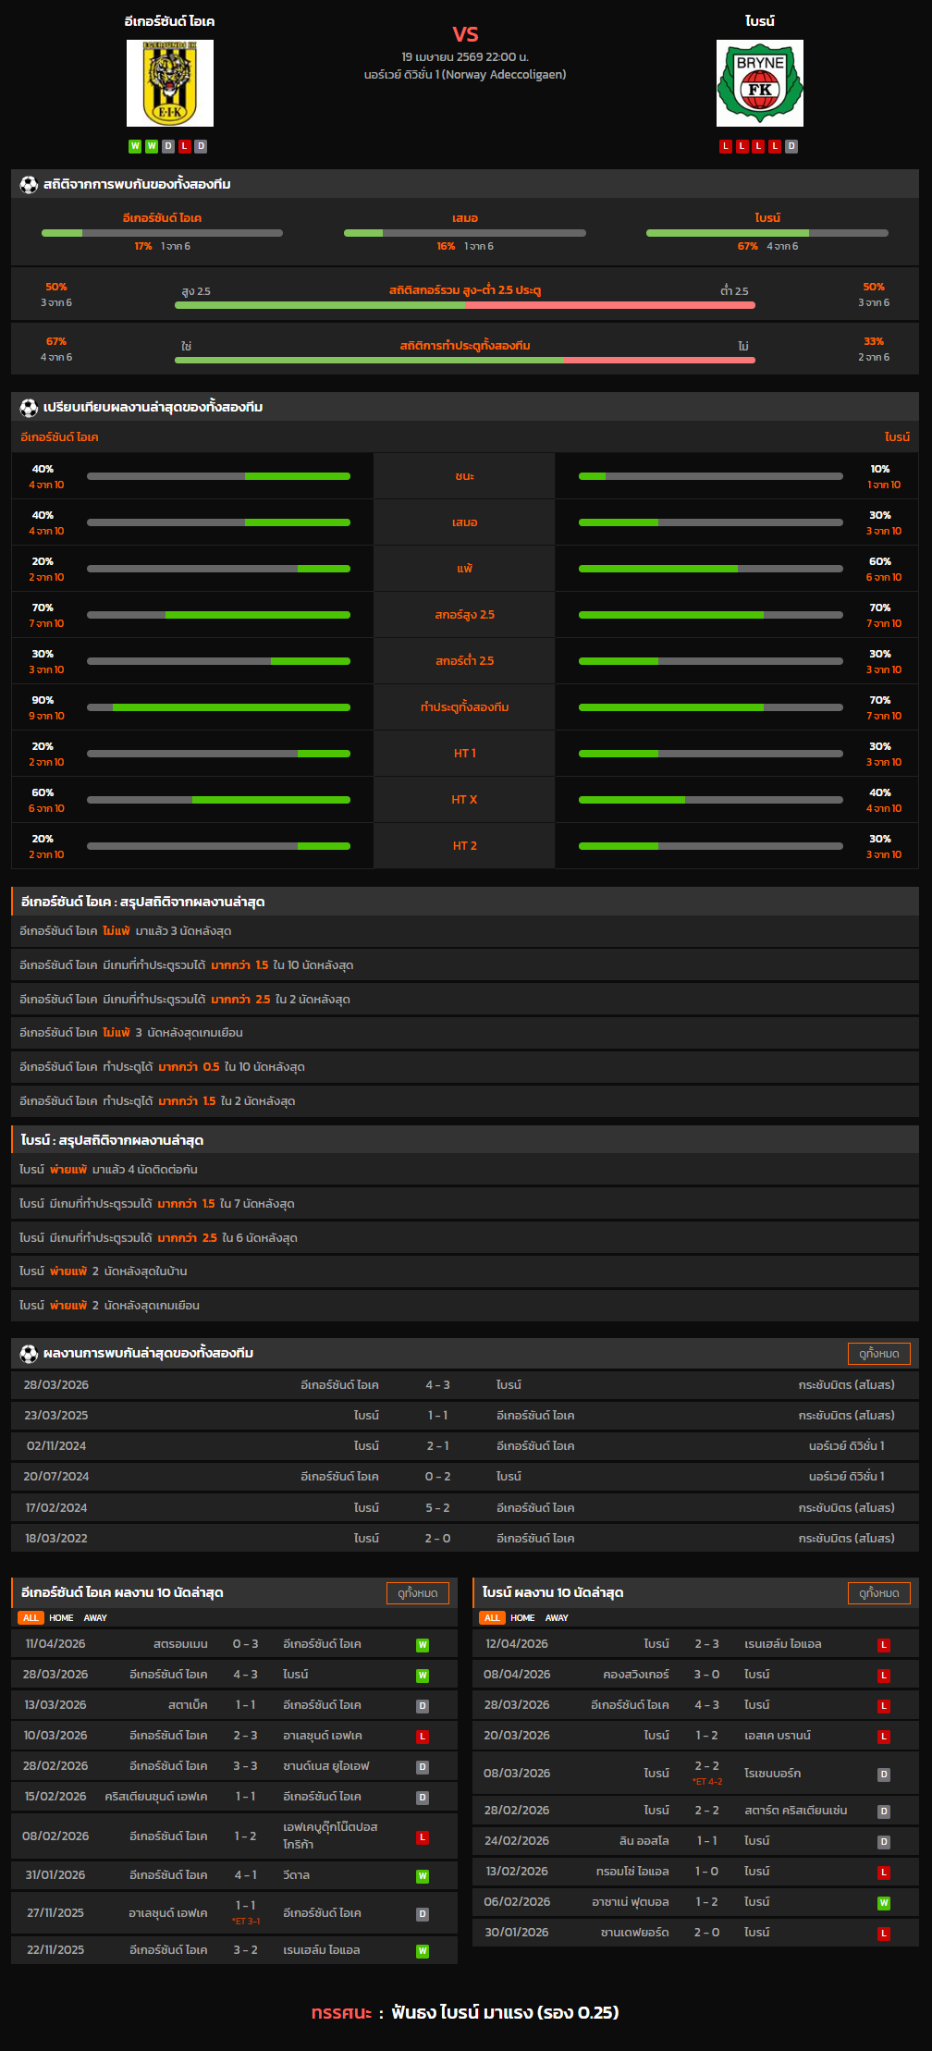Select AWAY filter in ไบรน์ last 10 matches
The image size is (932, 2051).
pos(557,1618)
